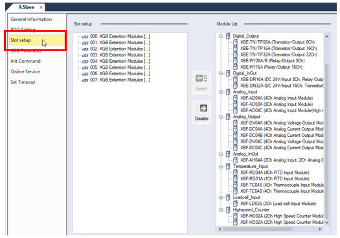
Task: Collapse the Highspeed_Counter tree node
Action: click(221, 210)
